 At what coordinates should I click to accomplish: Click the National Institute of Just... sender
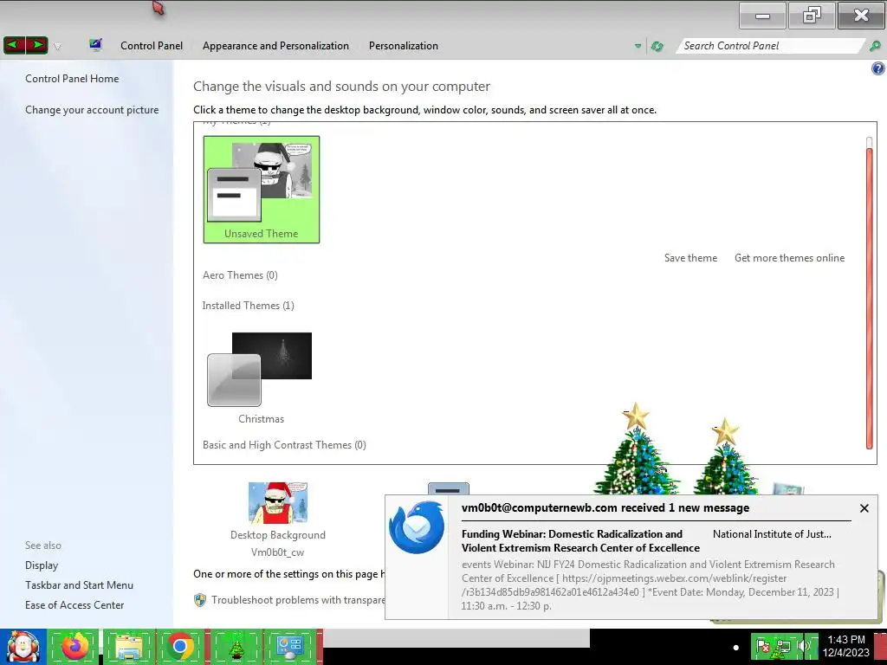[x=772, y=533]
